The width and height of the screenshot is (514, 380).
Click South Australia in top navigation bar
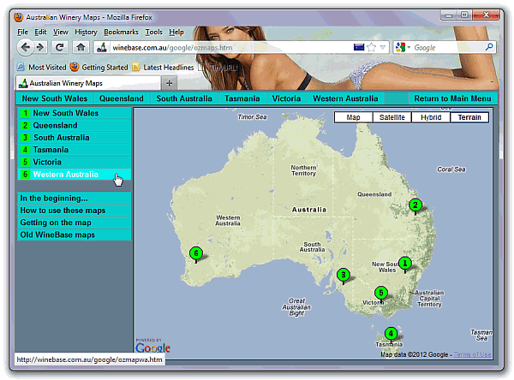[x=184, y=98]
